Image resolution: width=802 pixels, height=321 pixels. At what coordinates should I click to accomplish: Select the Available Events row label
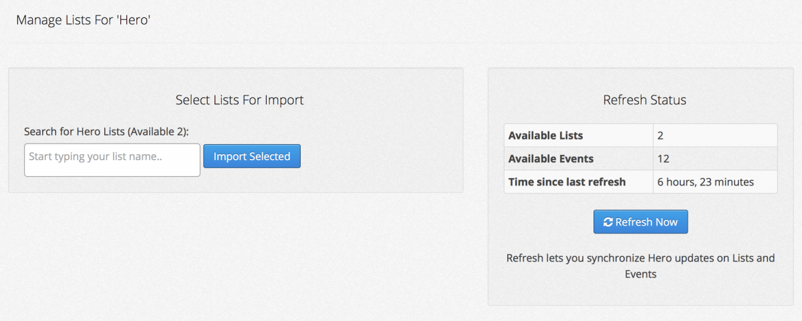point(551,159)
